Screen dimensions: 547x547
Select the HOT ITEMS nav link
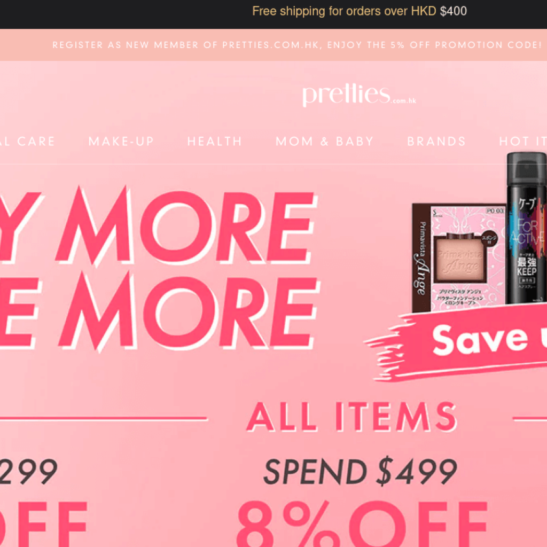pos(523,141)
